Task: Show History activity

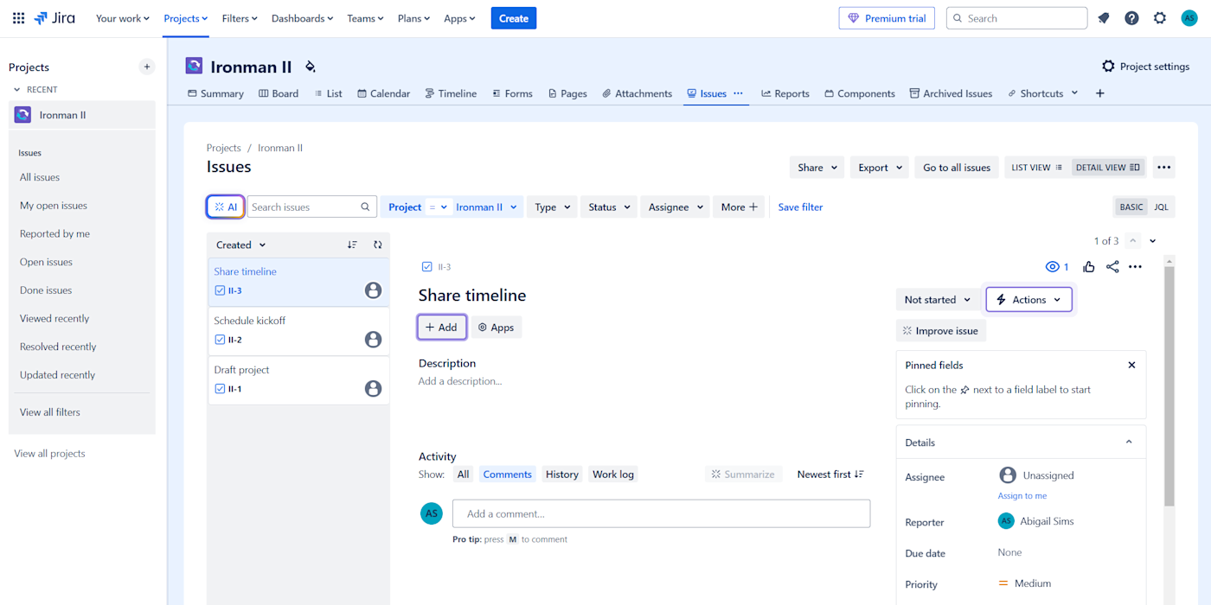Action: coord(562,474)
